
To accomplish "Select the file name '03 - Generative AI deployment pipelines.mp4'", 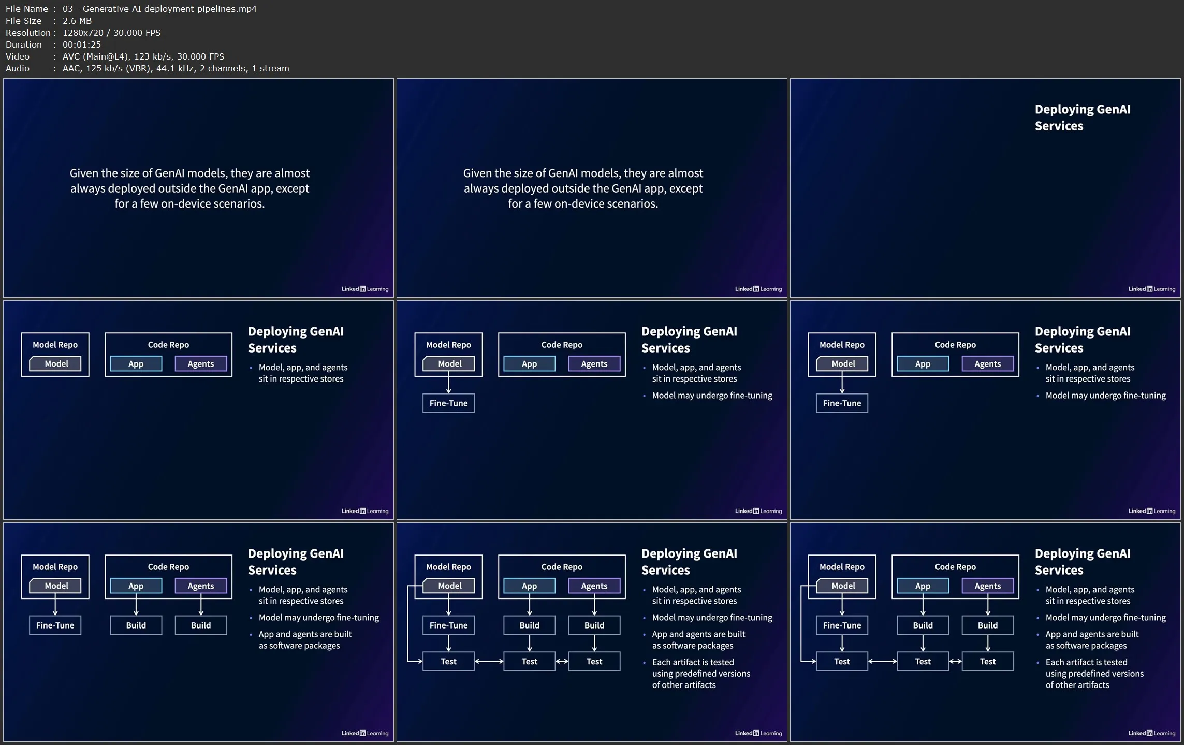I will pyautogui.click(x=159, y=9).
